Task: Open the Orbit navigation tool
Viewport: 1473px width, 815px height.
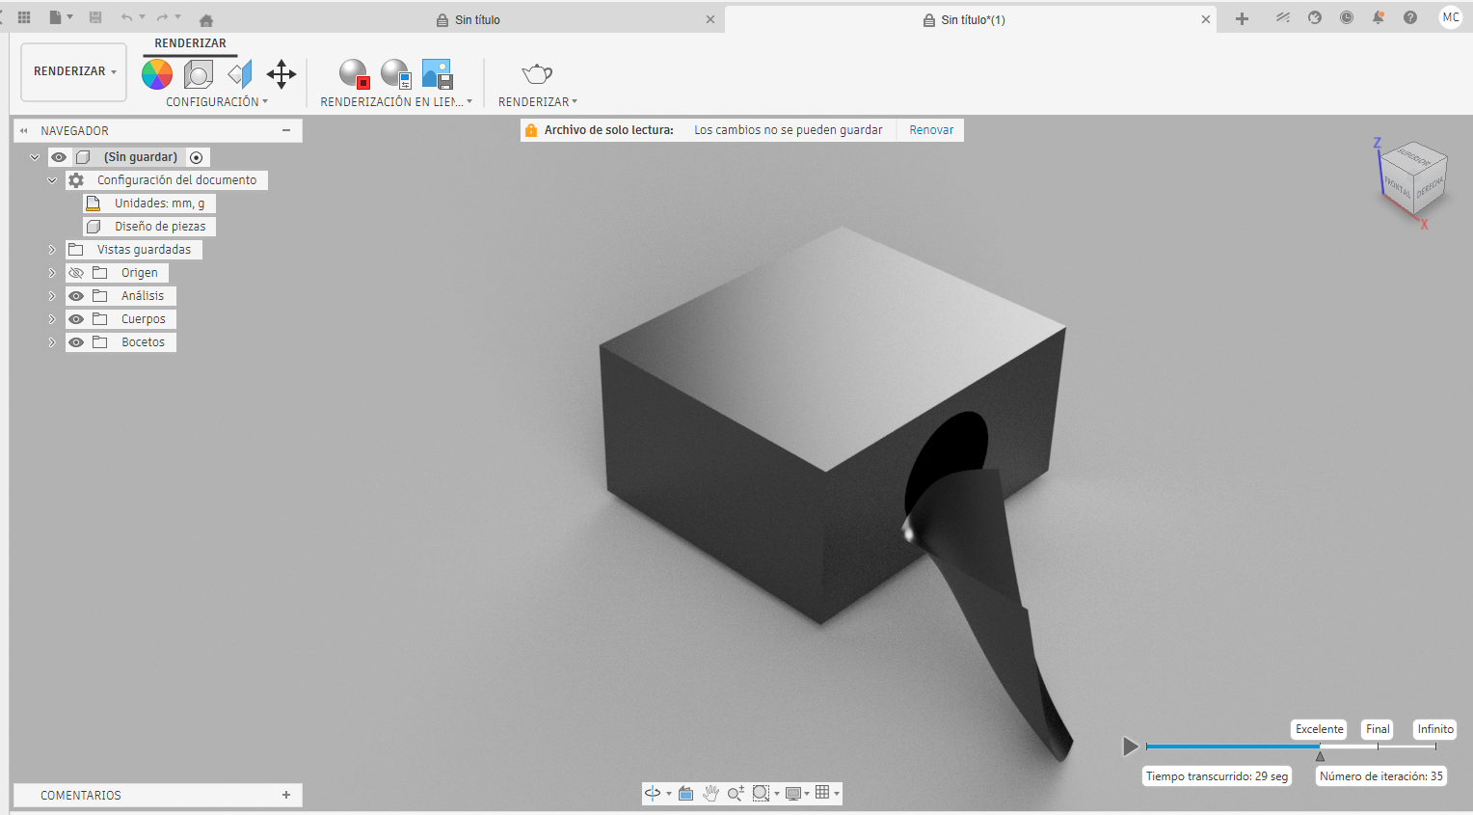Action: point(653,793)
